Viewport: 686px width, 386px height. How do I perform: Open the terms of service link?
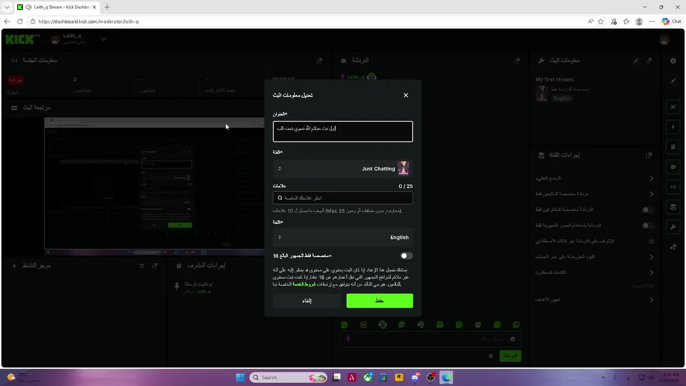304,284
